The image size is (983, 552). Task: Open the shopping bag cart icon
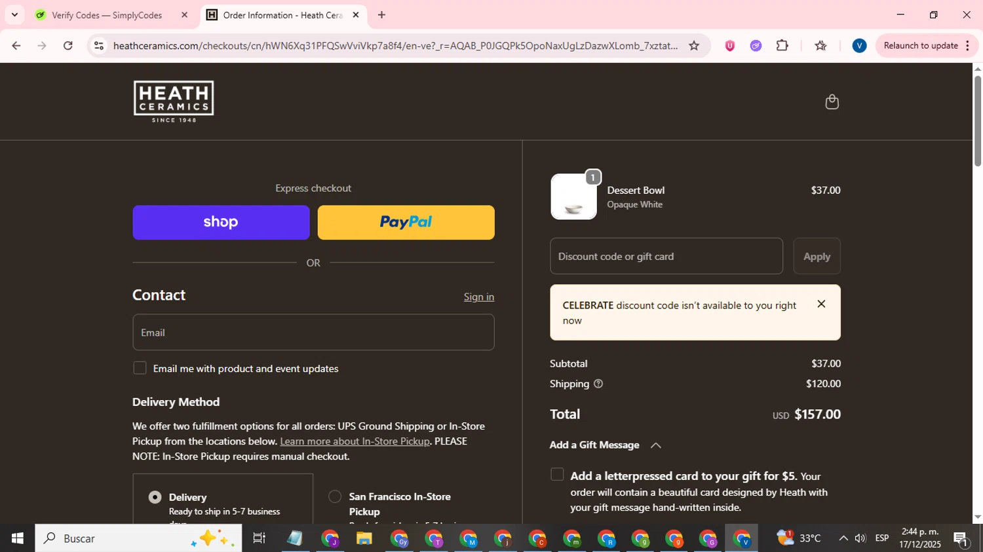point(832,102)
